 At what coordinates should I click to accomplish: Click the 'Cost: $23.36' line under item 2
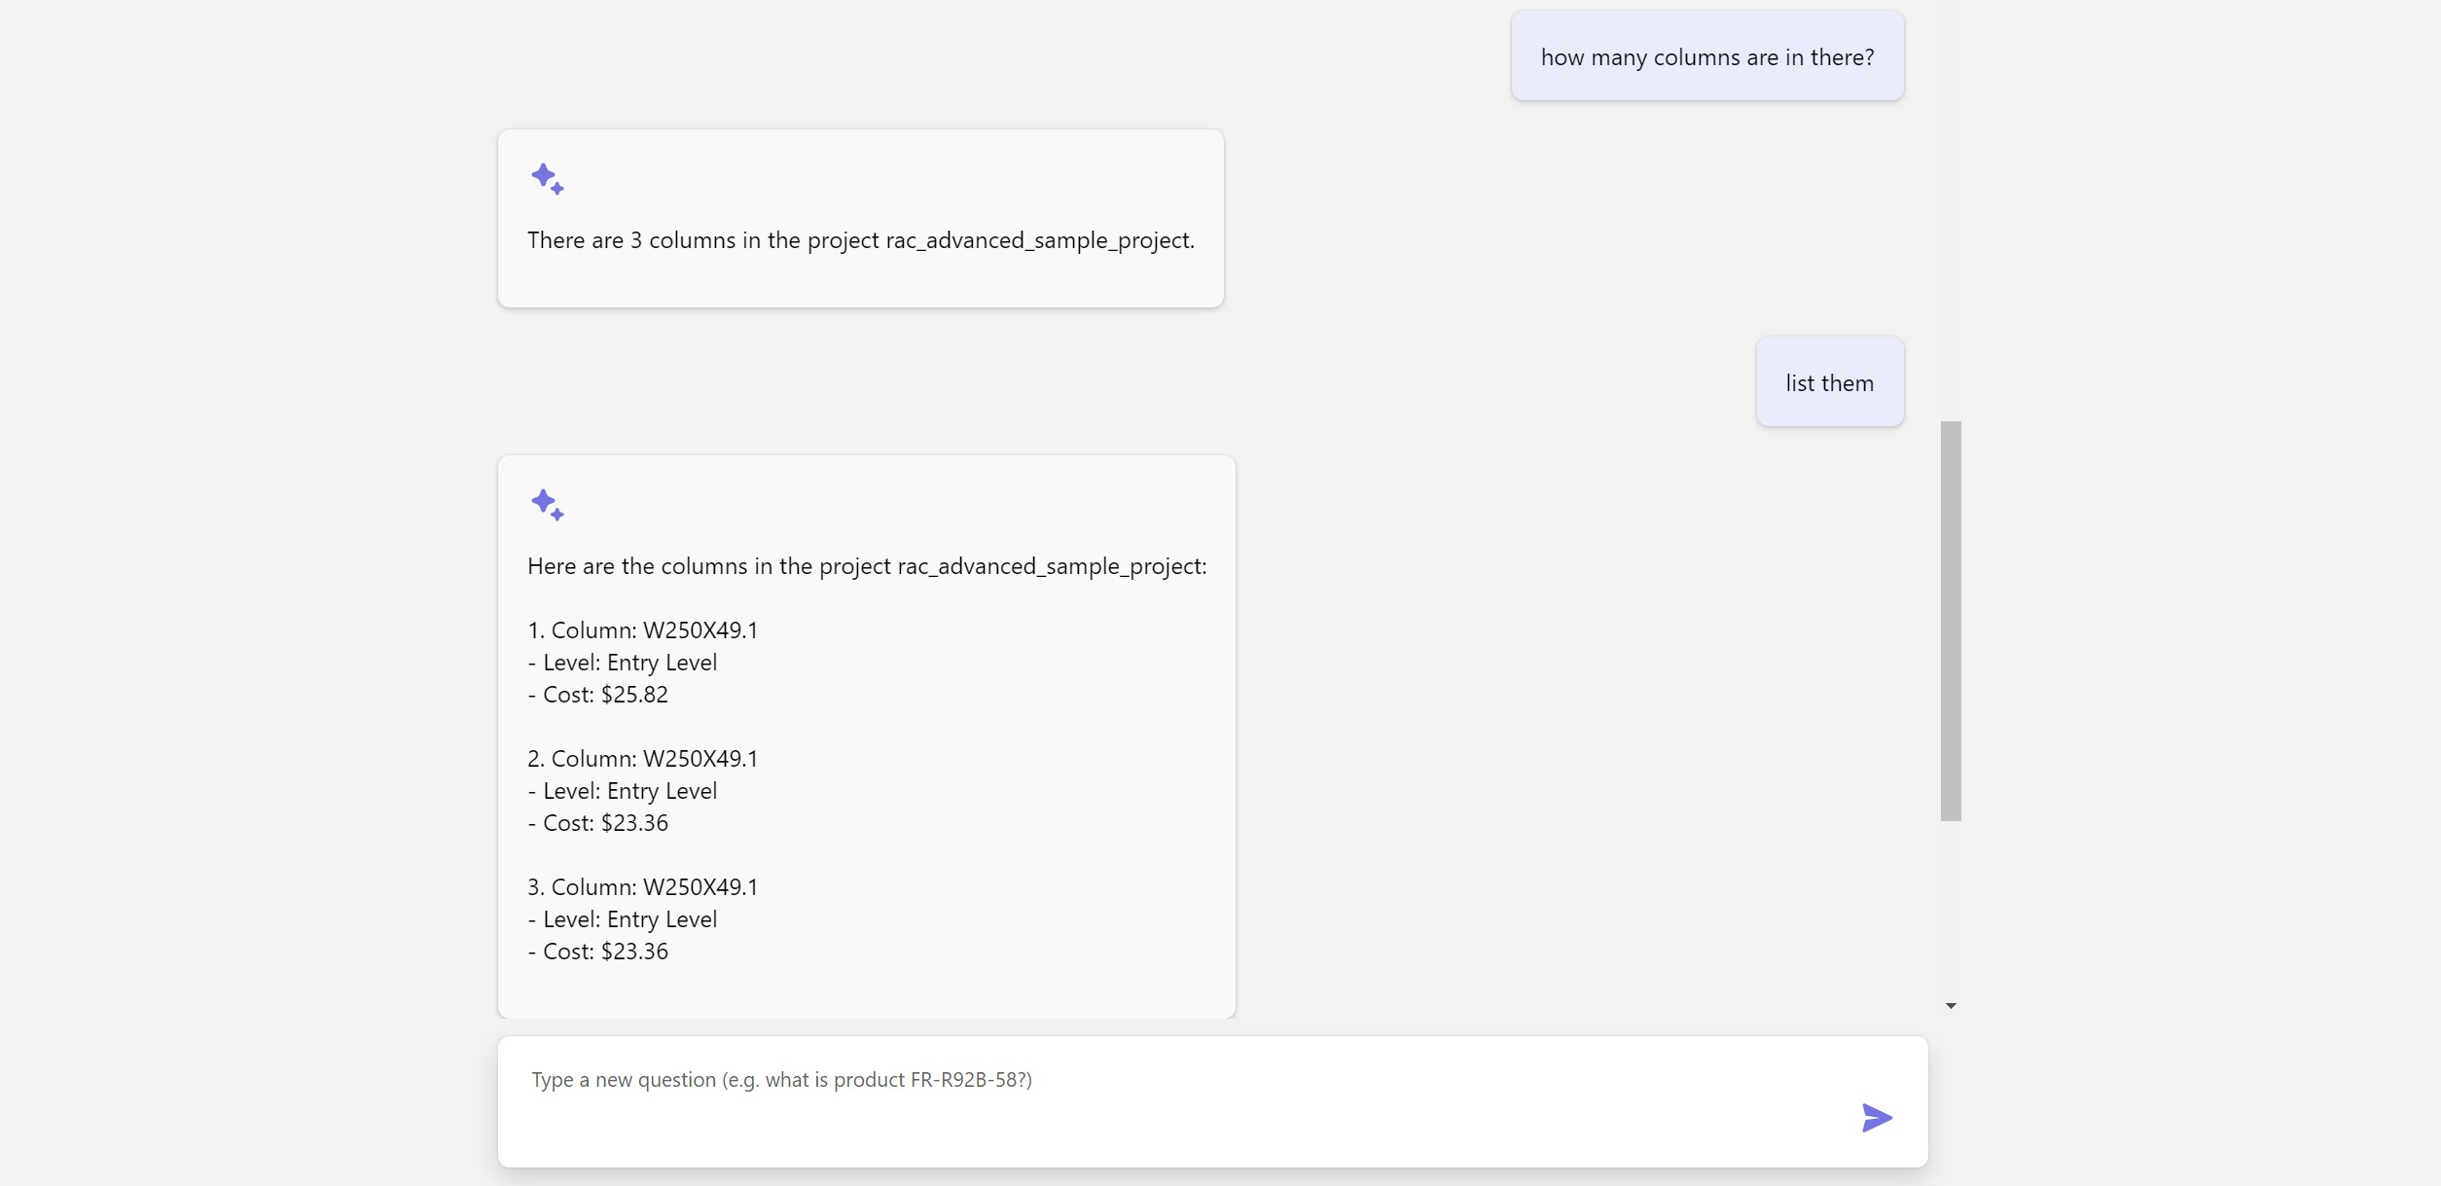[x=597, y=822]
